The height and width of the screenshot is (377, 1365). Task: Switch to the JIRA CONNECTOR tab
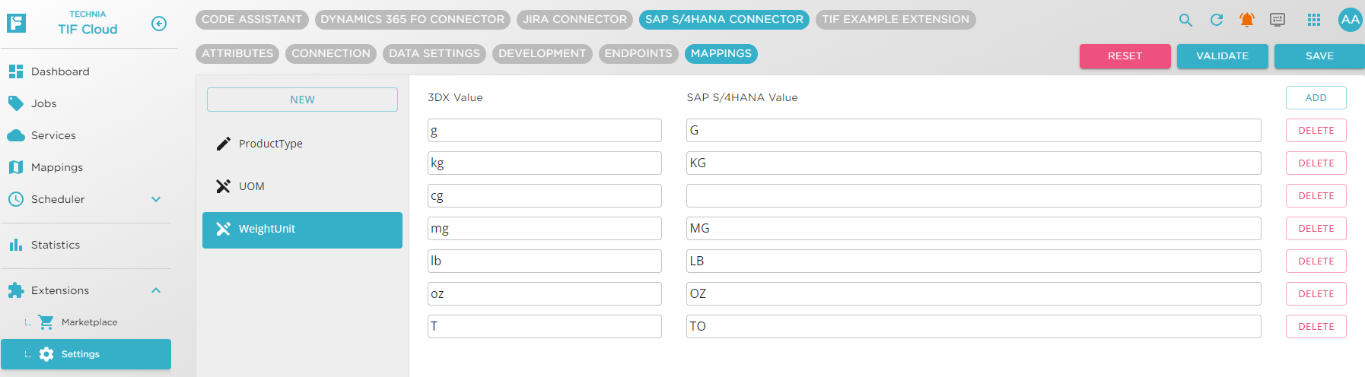coord(574,20)
